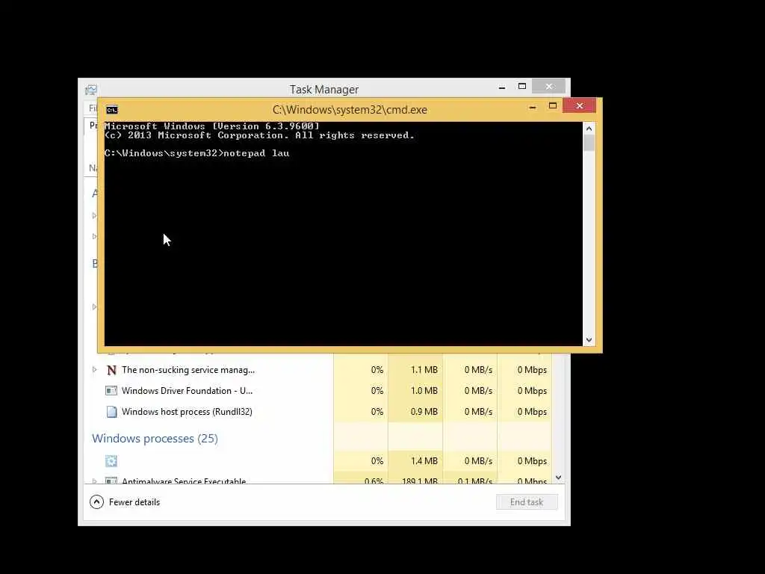Expand the Antimalware Service Executable row
Screen dimensions: 765x574
(x=95, y=481)
